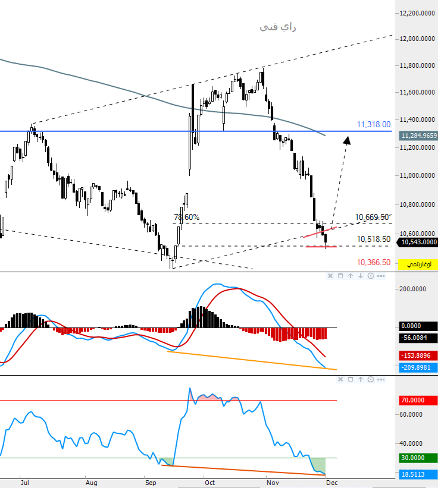Viewport: 438px width, 488px height.
Task: Click the yellow logarithmic scale label
Action: coord(418,265)
